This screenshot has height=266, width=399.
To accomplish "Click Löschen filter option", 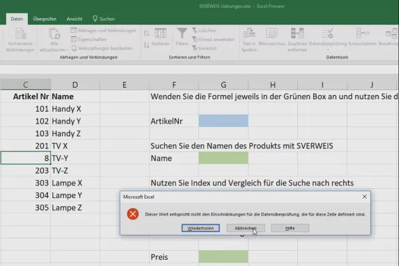I will [x=204, y=31].
